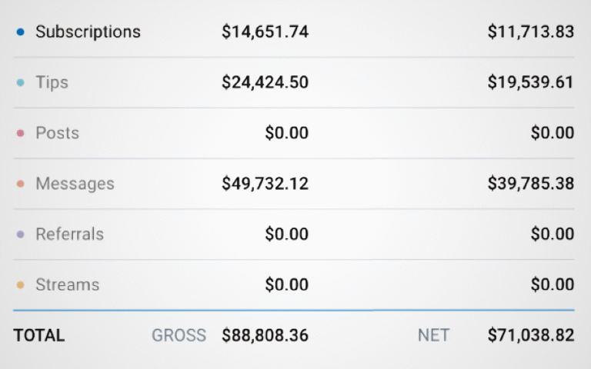Screen dimensions: 591x369
Task: Click Subscriptions gross amount $14,651.74
Action: [265, 32]
